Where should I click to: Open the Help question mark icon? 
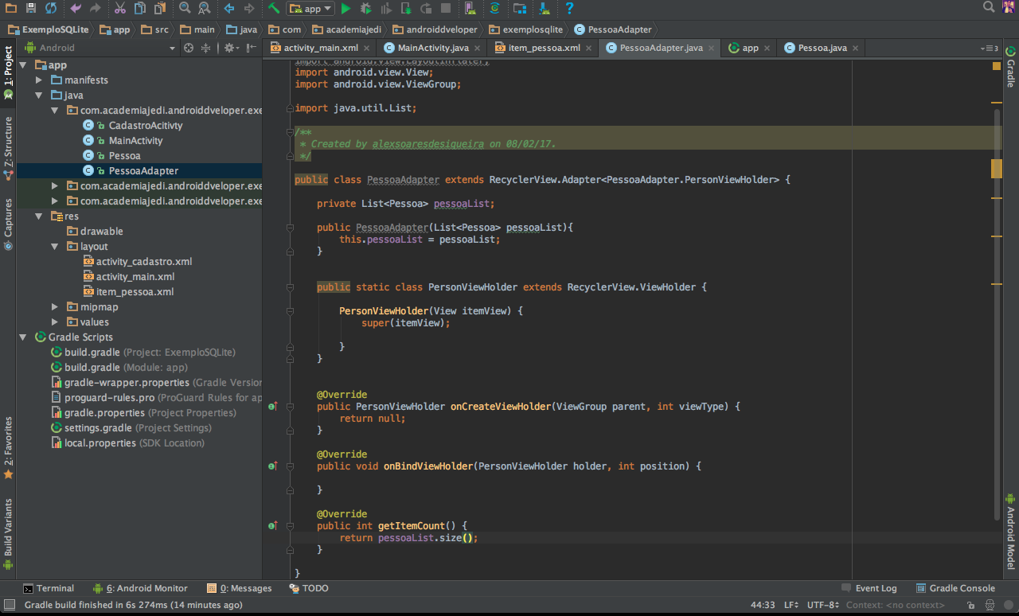tap(569, 9)
